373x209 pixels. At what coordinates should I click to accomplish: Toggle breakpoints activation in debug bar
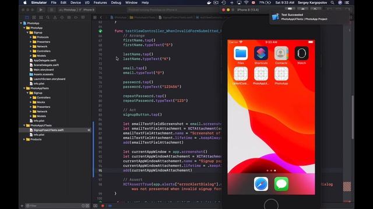click(x=110, y=206)
